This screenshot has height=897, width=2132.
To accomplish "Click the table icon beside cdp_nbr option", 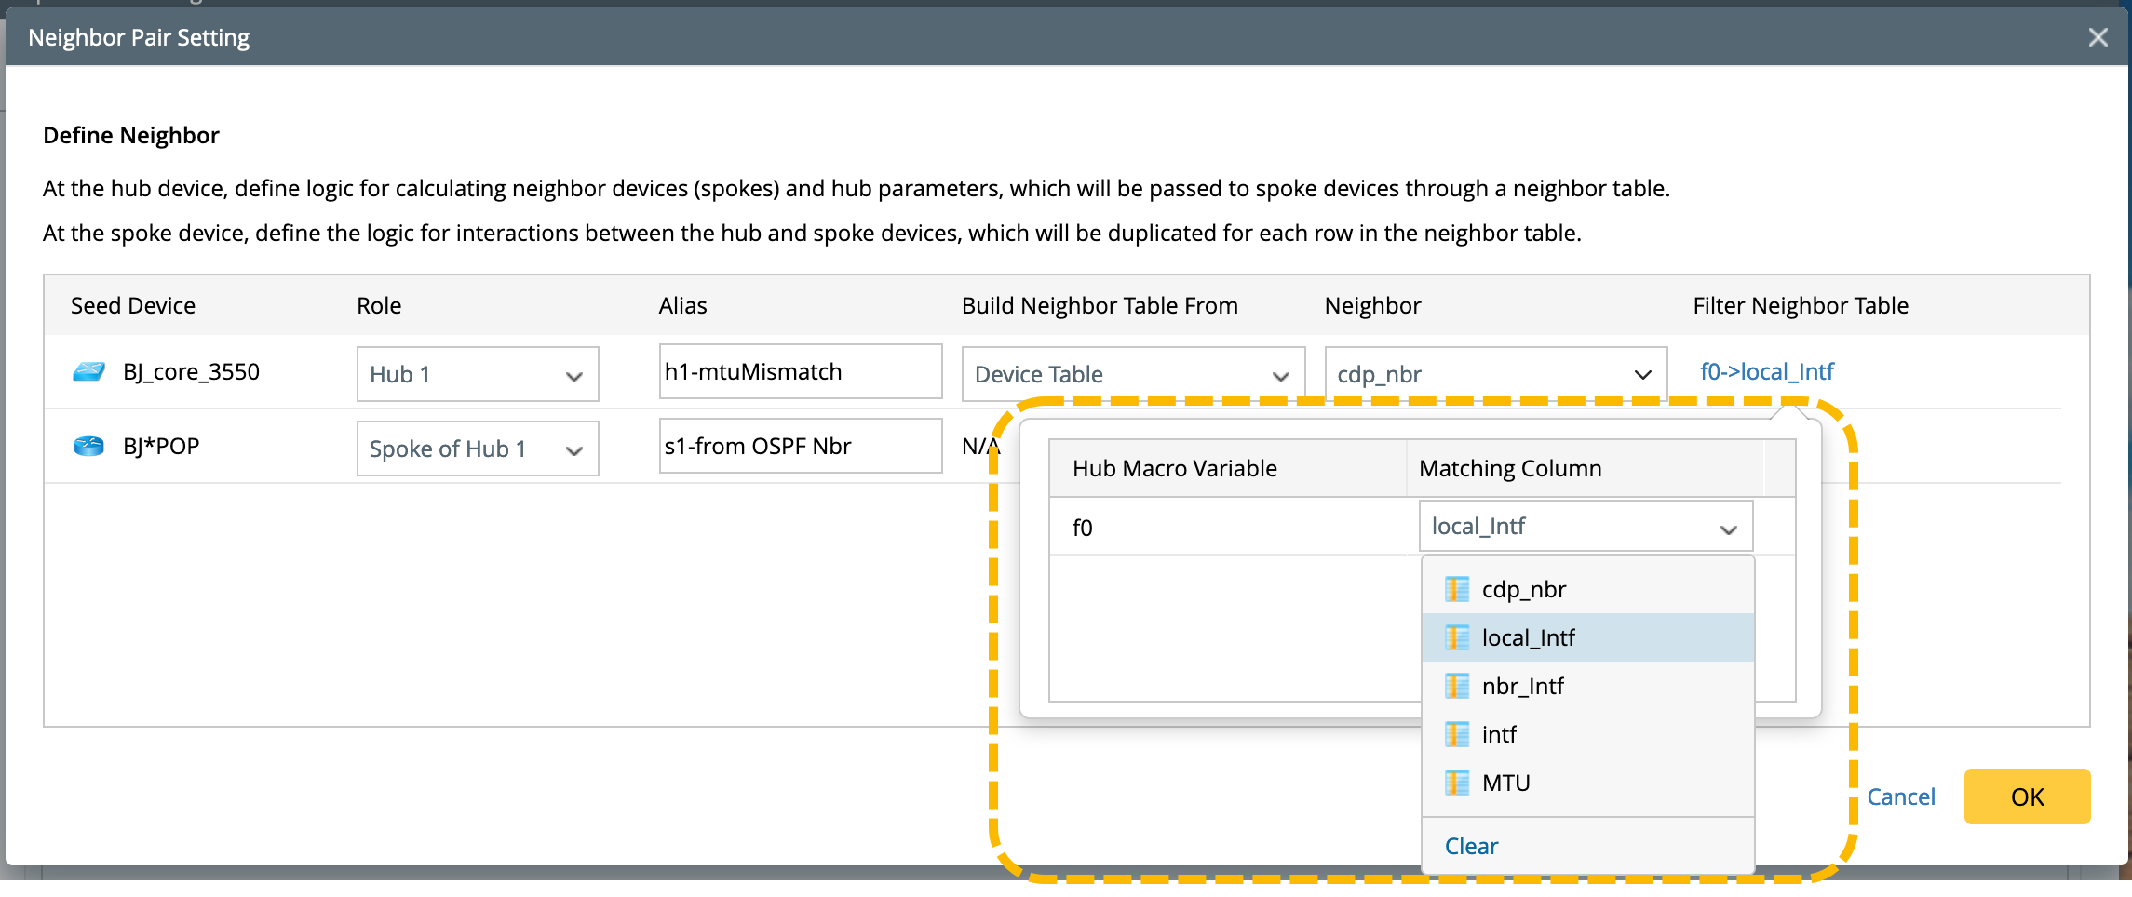I will pos(1457,589).
